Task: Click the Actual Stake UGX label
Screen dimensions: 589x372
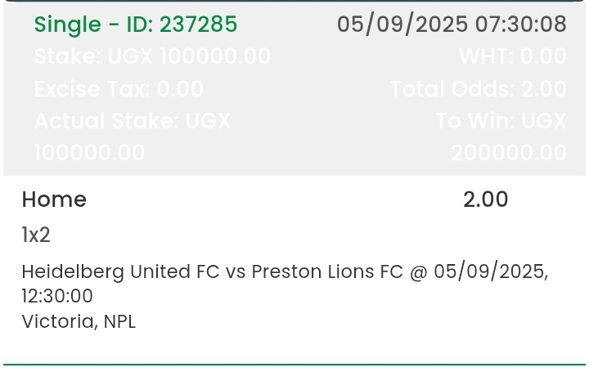Action: point(133,121)
